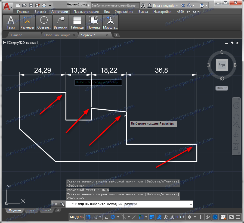This screenshot has width=244, height=223.
Task: Expand the dropdown arrow next to Help
Action: 207,6
